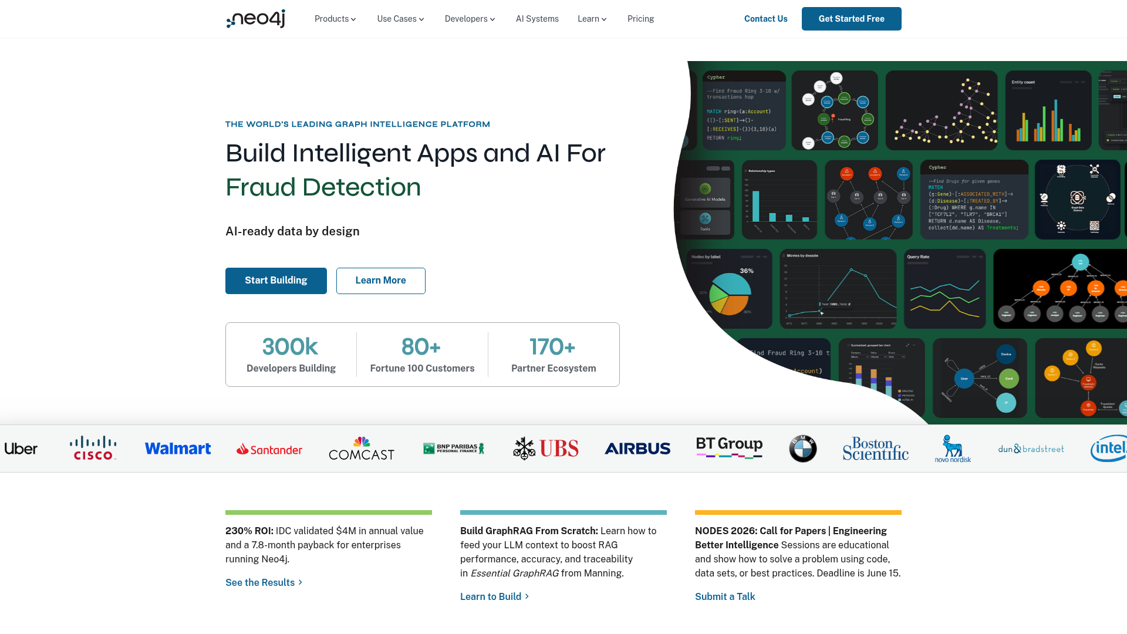Click the Intel logo
This screenshot has height=634, width=1127.
[1109, 448]
